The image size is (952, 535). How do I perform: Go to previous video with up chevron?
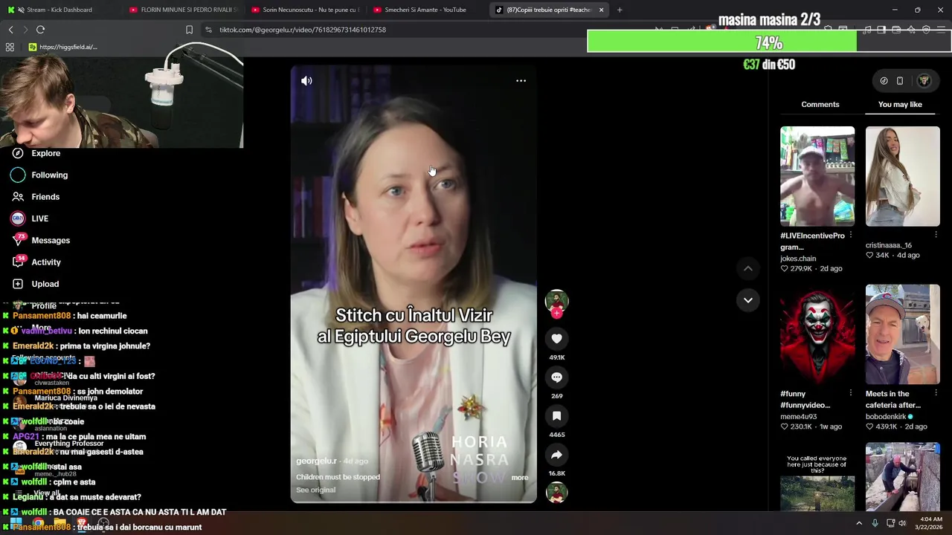pyautogui.click(x=748, y=268)
